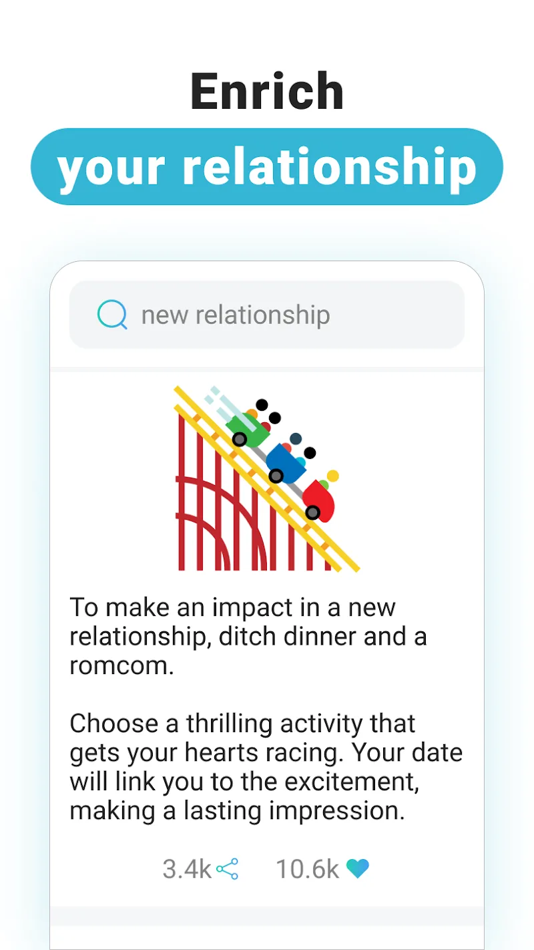Click the 10.6k likes count

[307, 869]
